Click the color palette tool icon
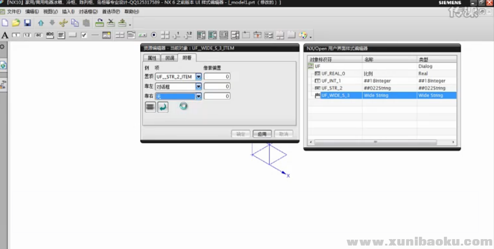The image size is (494, 249). pyautogui.click(x=304, y=35)
